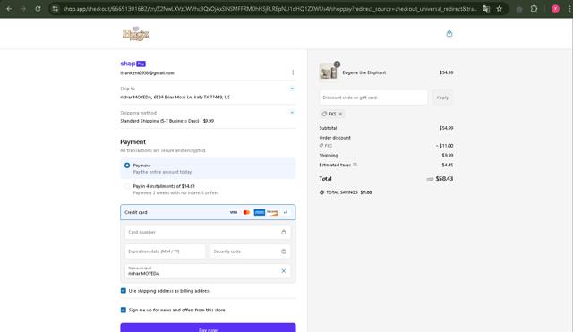
Task: Bookmark this page with the star
Action: coord(500,9)
